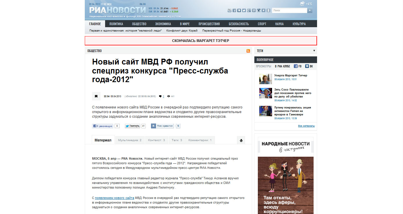
Task: Switch to the Мультимедиа: 2 tab
Action: coord(130,140)
